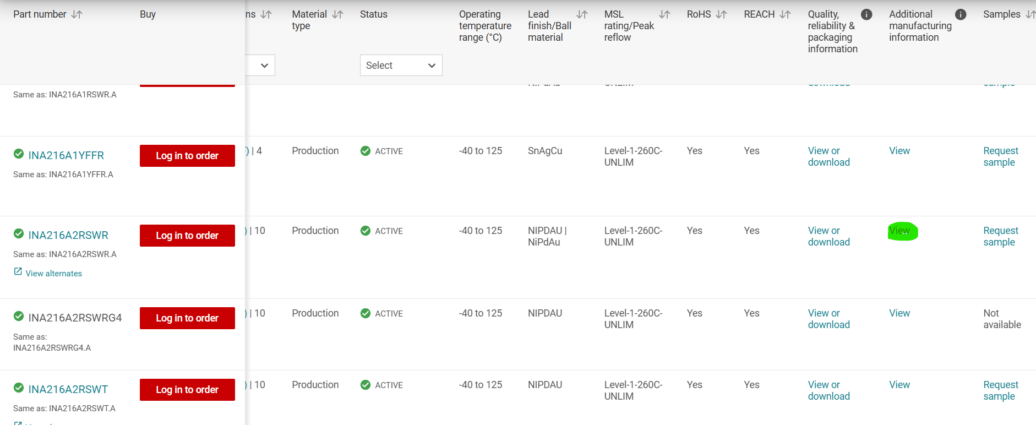This screenshot has height=425, width=1036.
Task: Open external link icon beside View alternates
Action: pyautogui.click(x=18, y=272)
